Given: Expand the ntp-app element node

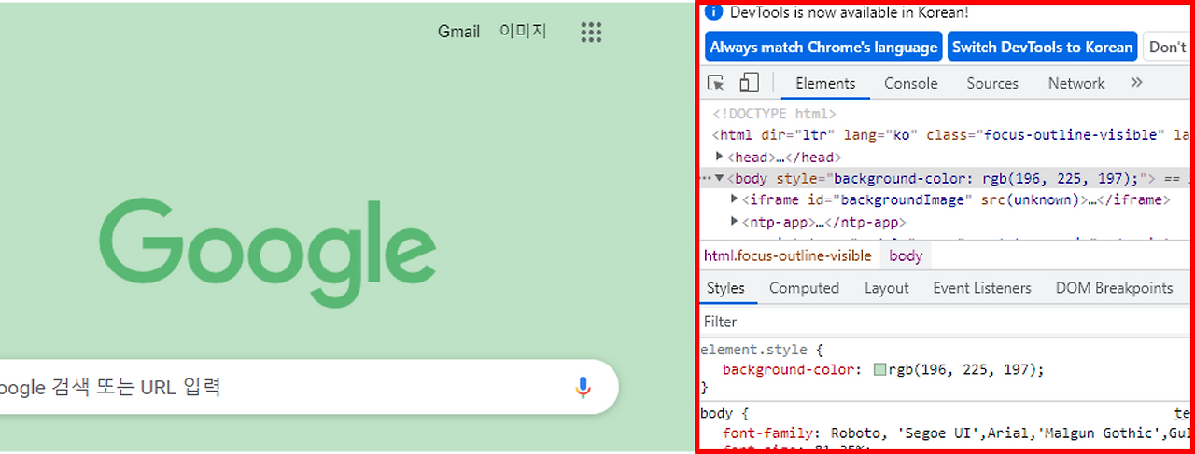Looking at the screenshot, I should coord(735,222).
